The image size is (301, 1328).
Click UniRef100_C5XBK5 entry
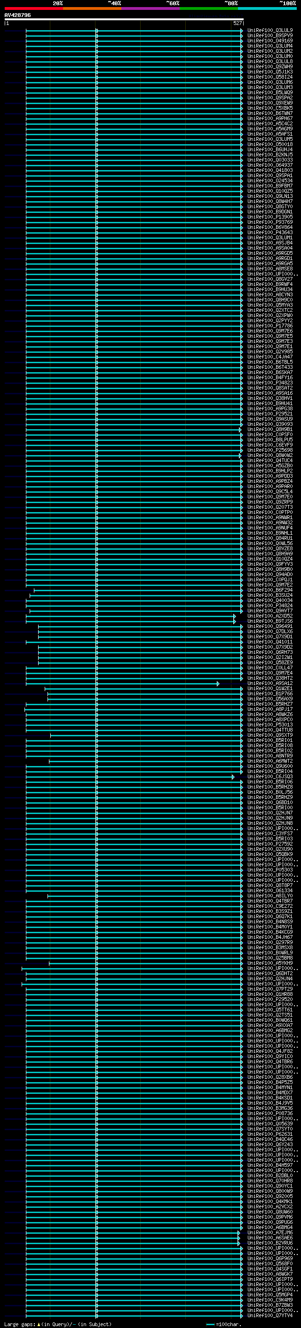click(x=270, y=108)
